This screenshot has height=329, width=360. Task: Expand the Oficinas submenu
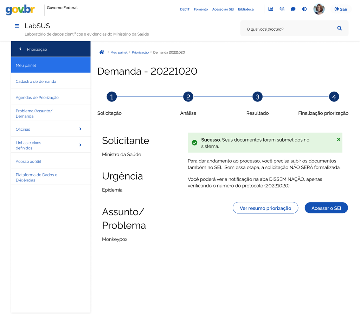point(80,129)
